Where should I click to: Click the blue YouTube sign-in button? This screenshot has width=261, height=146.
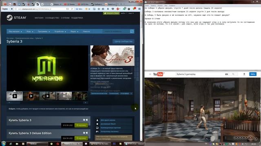point(253,74)
